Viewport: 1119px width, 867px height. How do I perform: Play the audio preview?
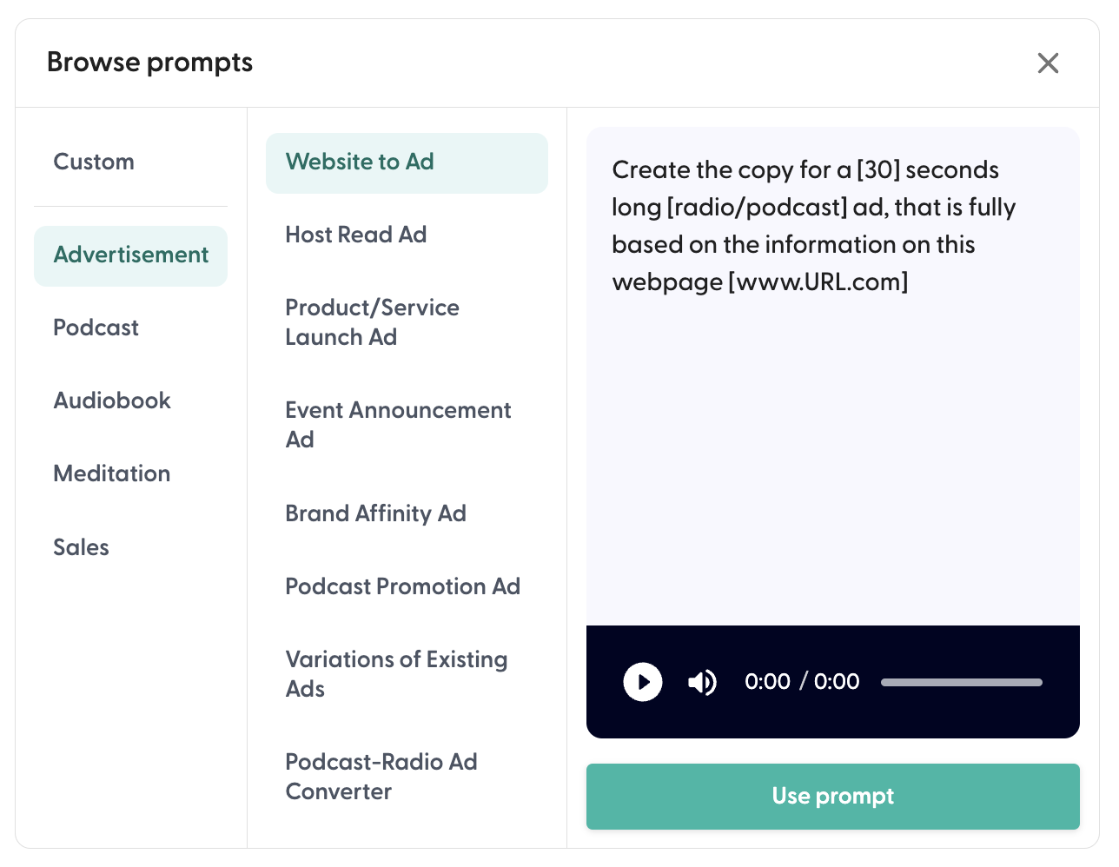tap(643, 682)
